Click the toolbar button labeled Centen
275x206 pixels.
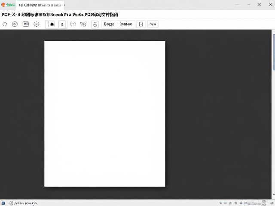click(x=126, y=24)
